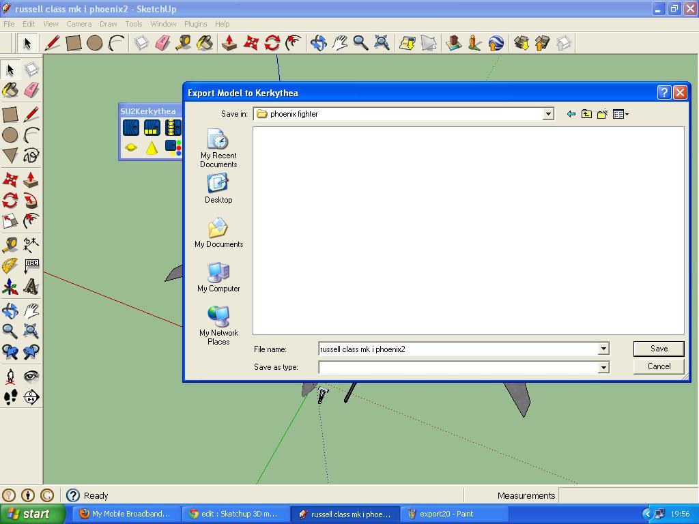Select the Orbit tool in top toolbar

(x=318, y=43)
